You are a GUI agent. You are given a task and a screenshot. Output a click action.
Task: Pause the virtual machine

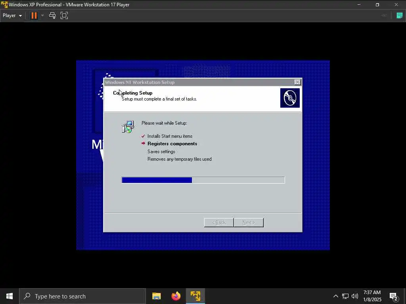point(34,15)
